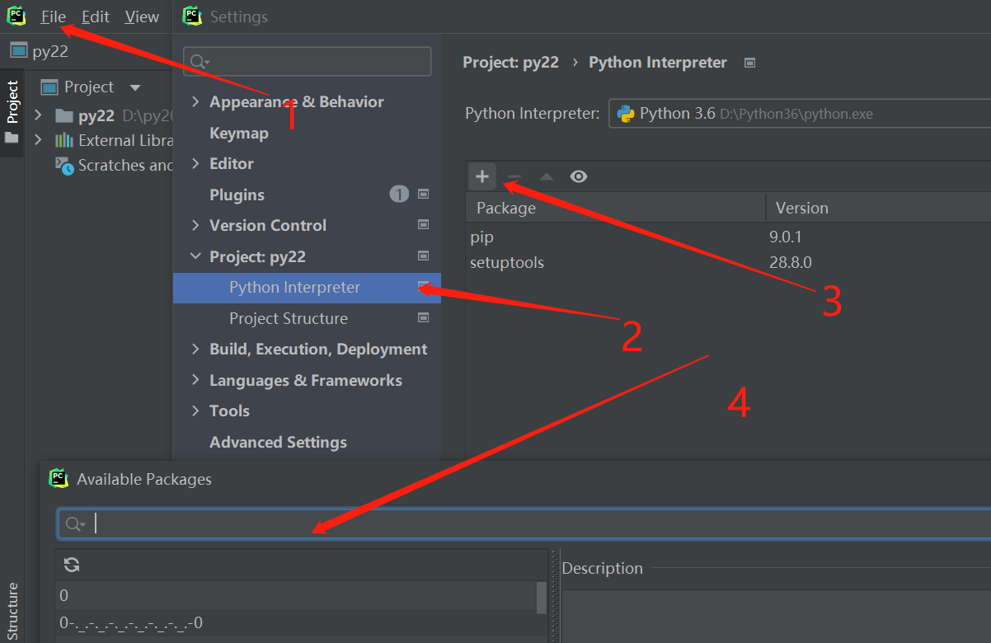Screen dimensions: 991x643
Task: Click the reload packages list icon
Action: click(x=72, y=565)
